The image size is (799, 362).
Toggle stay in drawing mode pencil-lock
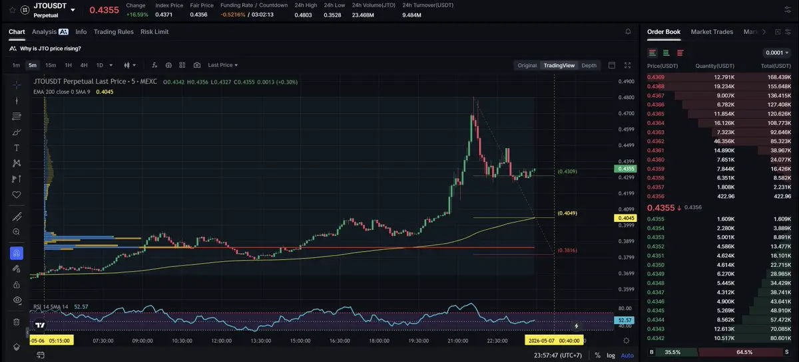coord(17,269)
